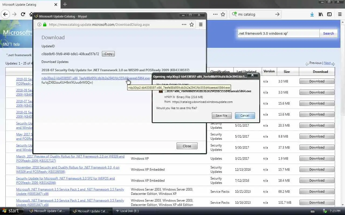Open .NET Framework 3.5 SP1 KB951847 x64 link

(70, 203)
